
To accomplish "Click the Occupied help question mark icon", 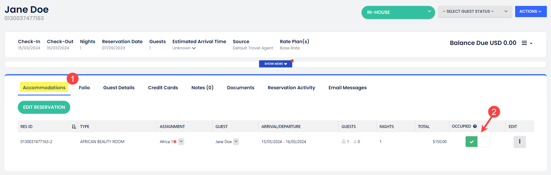I will coord(475,127).
